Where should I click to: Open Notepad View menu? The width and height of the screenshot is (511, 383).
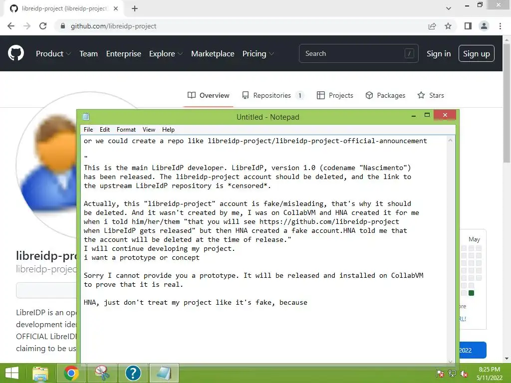pos(149,130)
